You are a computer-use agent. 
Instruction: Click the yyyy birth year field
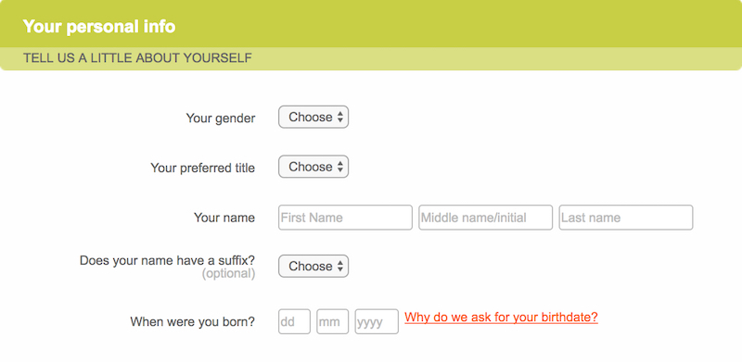click(x=377, y=321)
